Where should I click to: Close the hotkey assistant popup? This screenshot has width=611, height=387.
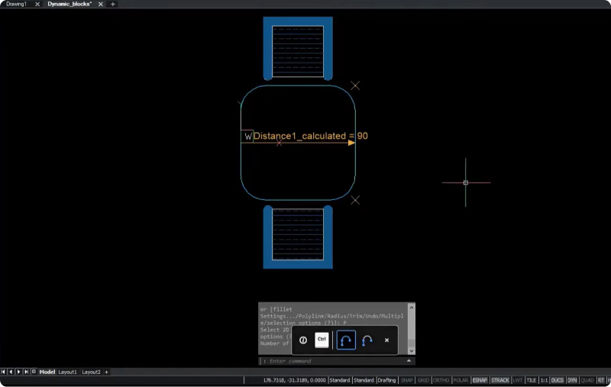386,340
